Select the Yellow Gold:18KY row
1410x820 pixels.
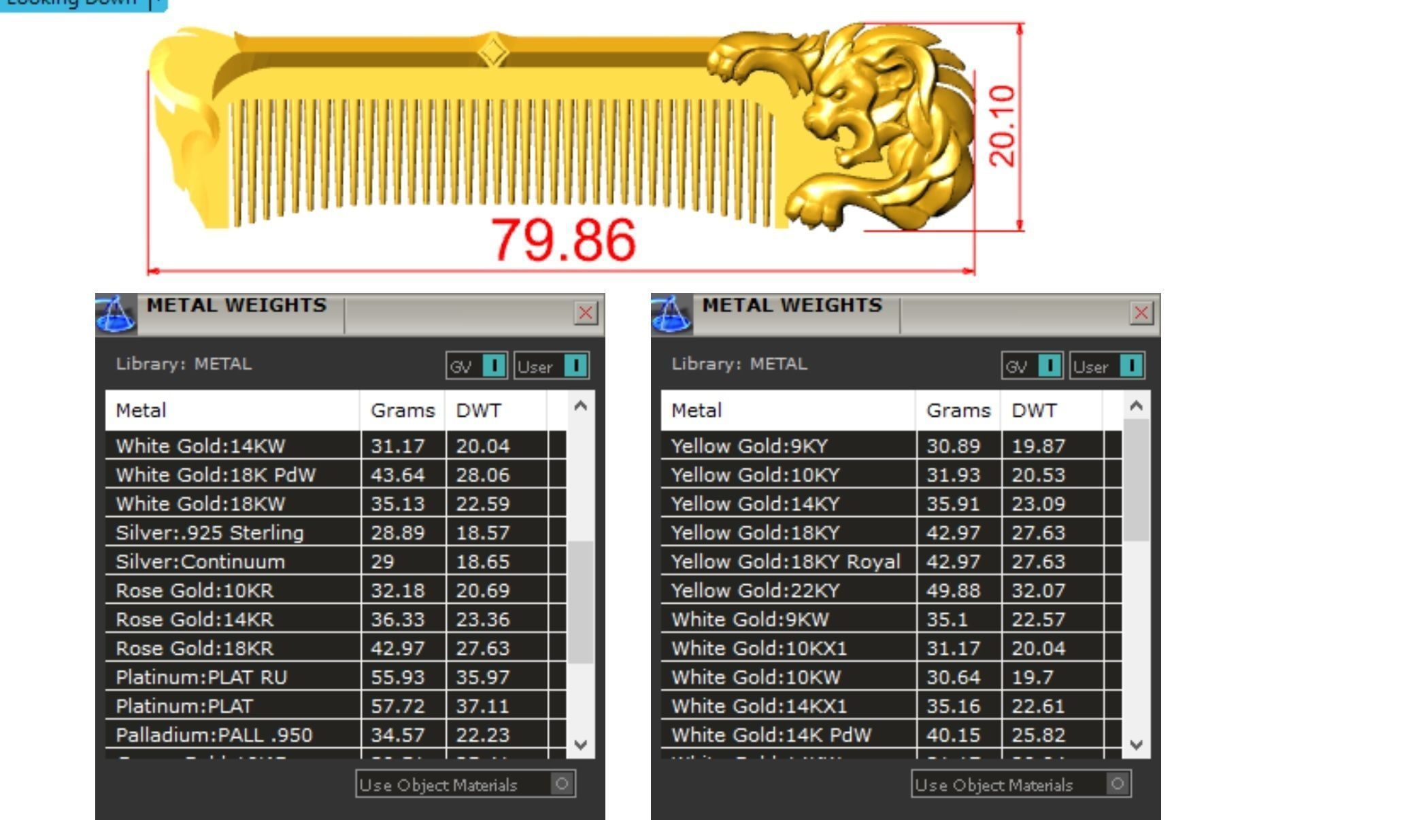pyautogui.click(x=891, y=532)
